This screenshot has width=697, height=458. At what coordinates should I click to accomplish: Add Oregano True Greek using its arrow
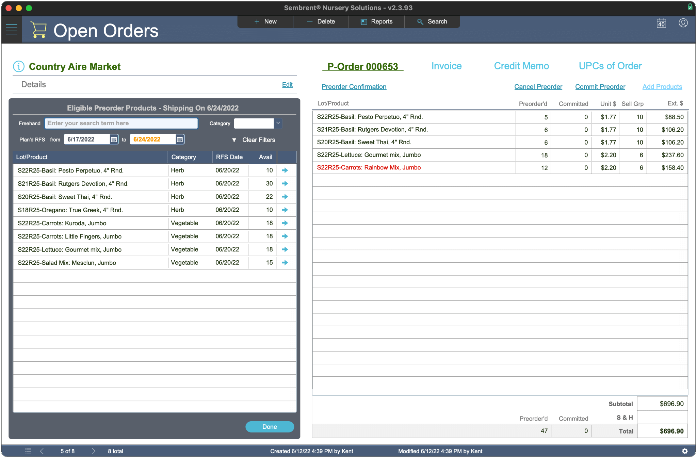tap(285, 210)
